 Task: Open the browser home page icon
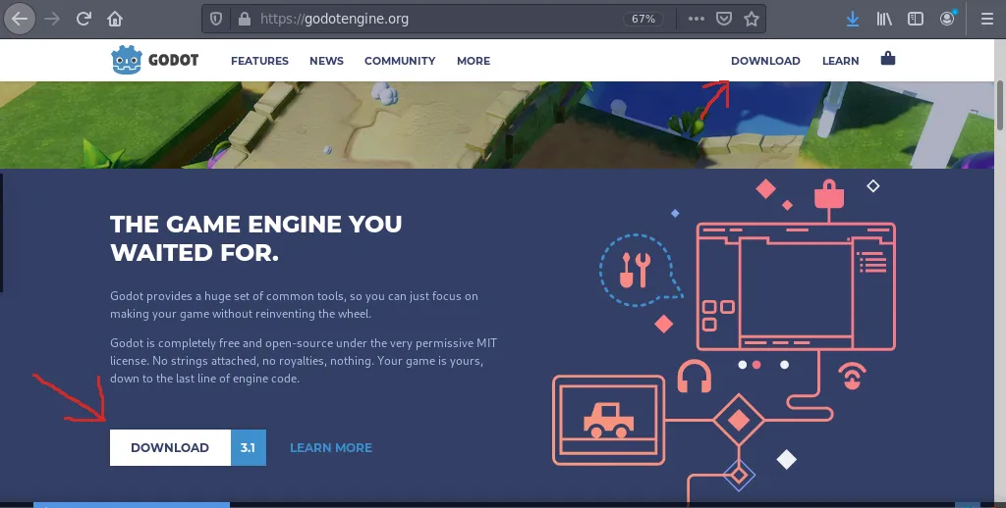(x=115, y=19)
